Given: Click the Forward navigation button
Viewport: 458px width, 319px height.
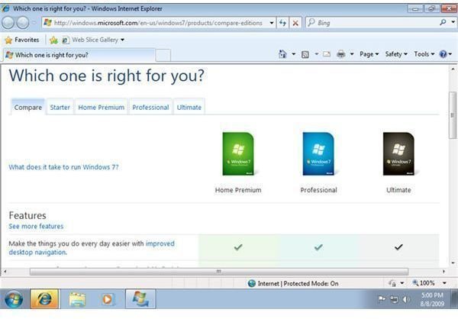Looking at the screenshot, I should pos(23,23).
